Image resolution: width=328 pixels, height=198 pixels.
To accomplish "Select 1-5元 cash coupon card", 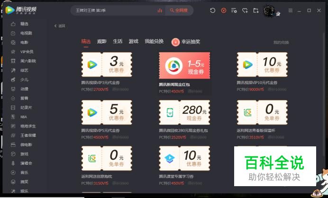I will coord(184,65).
